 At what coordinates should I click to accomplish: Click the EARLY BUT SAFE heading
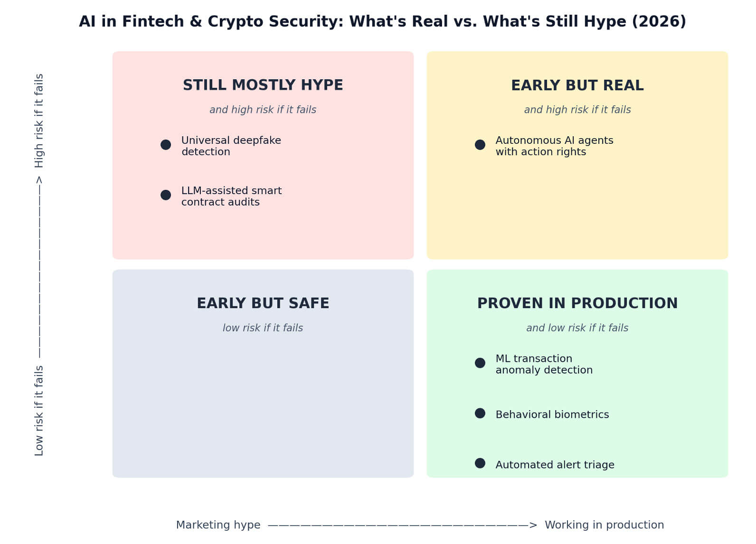click(263, 303)
